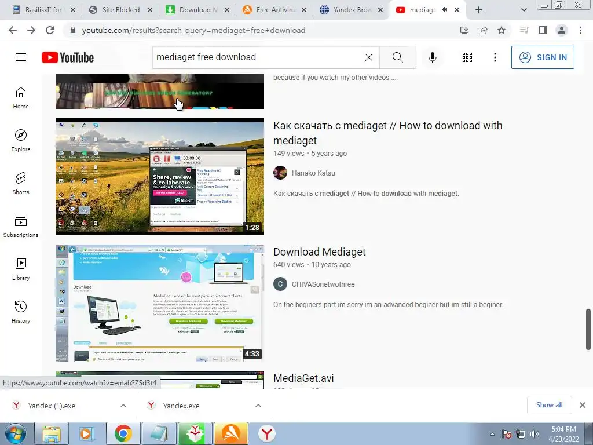Close the Site Blocked tab
This screenshot has height=445, width=593.
[150, 10]
